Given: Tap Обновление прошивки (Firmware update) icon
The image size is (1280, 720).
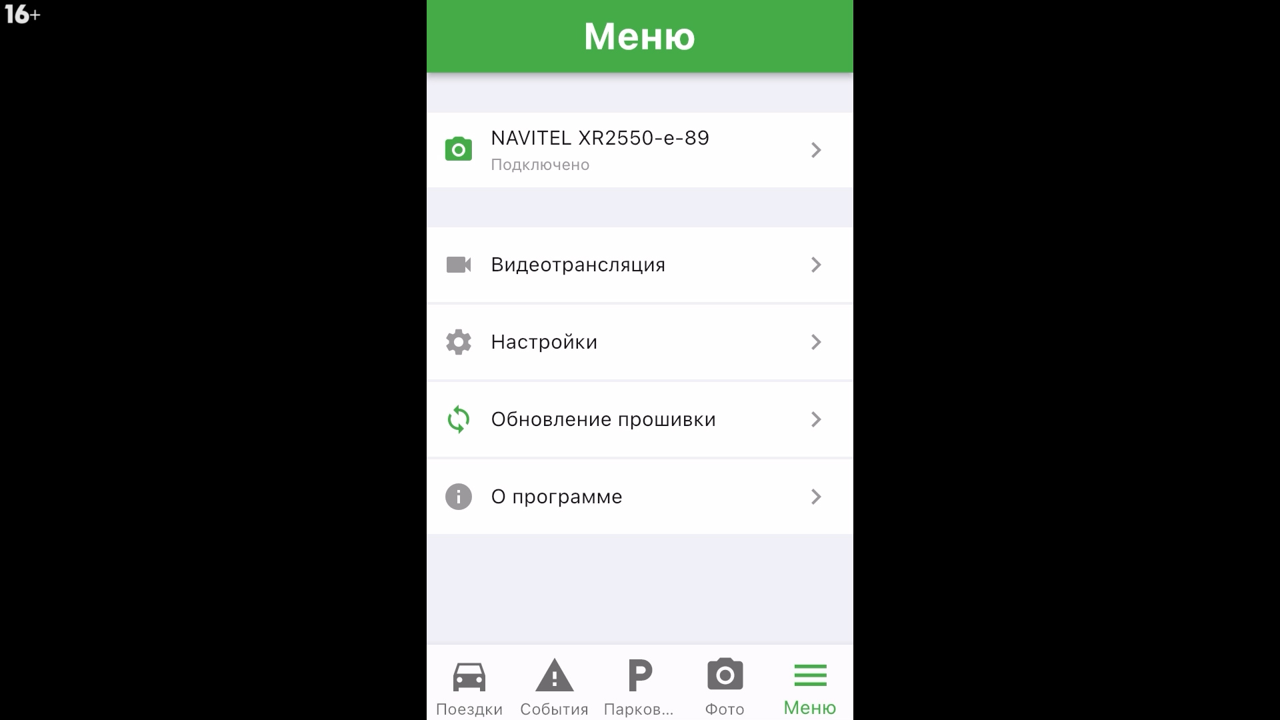Looking at the screenshot, I should [x=459, y=419].
